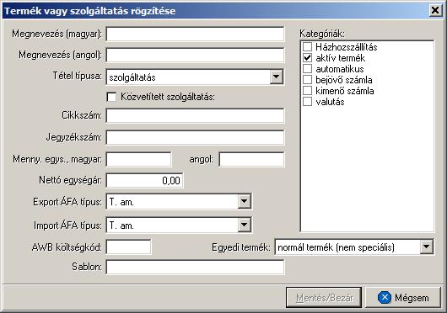Click into the Cikkszám field

pyautogui.click(x=195, y=115)
